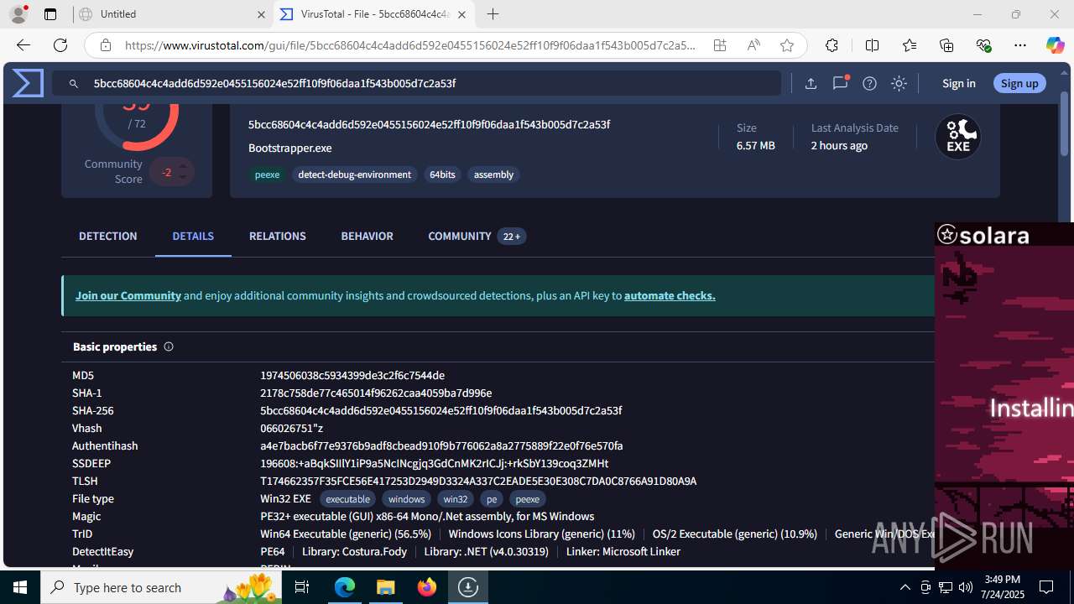Viewport: 1074px width, 604px height.
Task: Click the Sign in link
Action: tap(958, 83)
